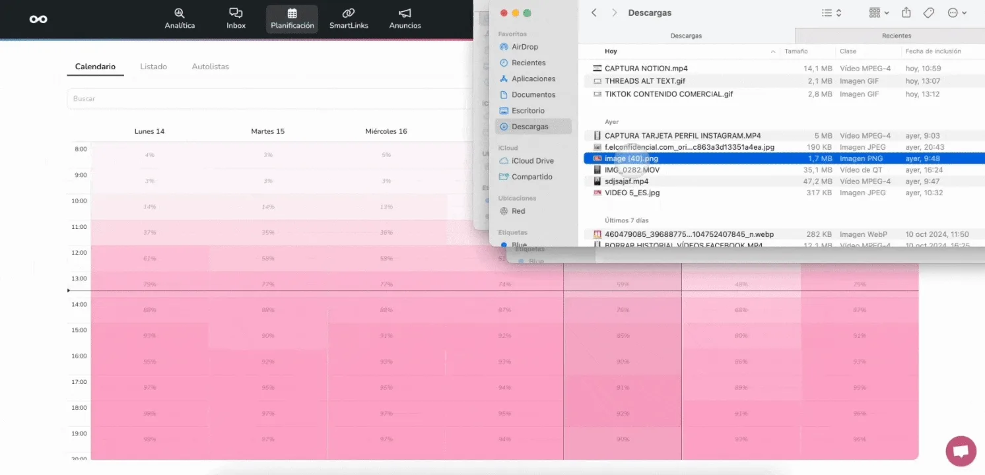Switch to the Autolistas tab
The width and height of the screenshot is (985, 475).
click(210, 67)
